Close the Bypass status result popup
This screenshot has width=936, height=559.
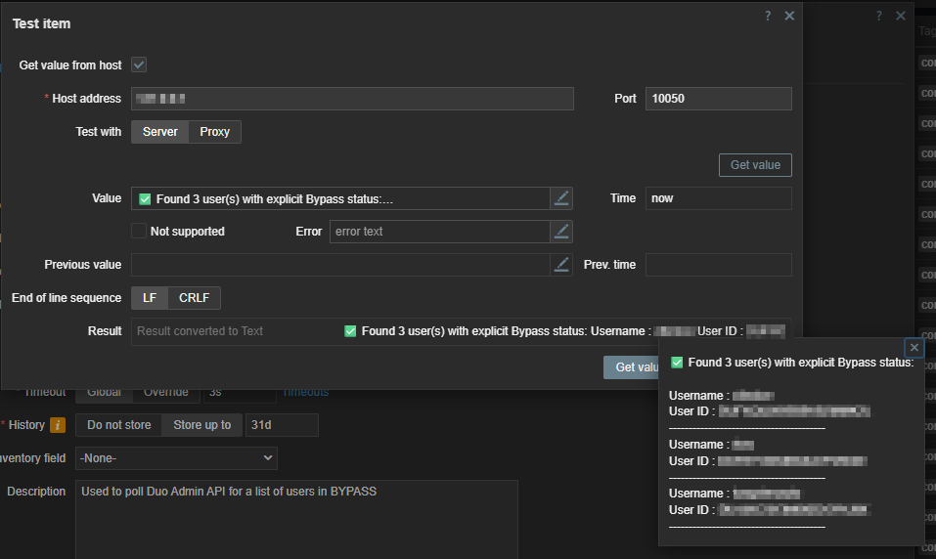[x=914, y=347]
